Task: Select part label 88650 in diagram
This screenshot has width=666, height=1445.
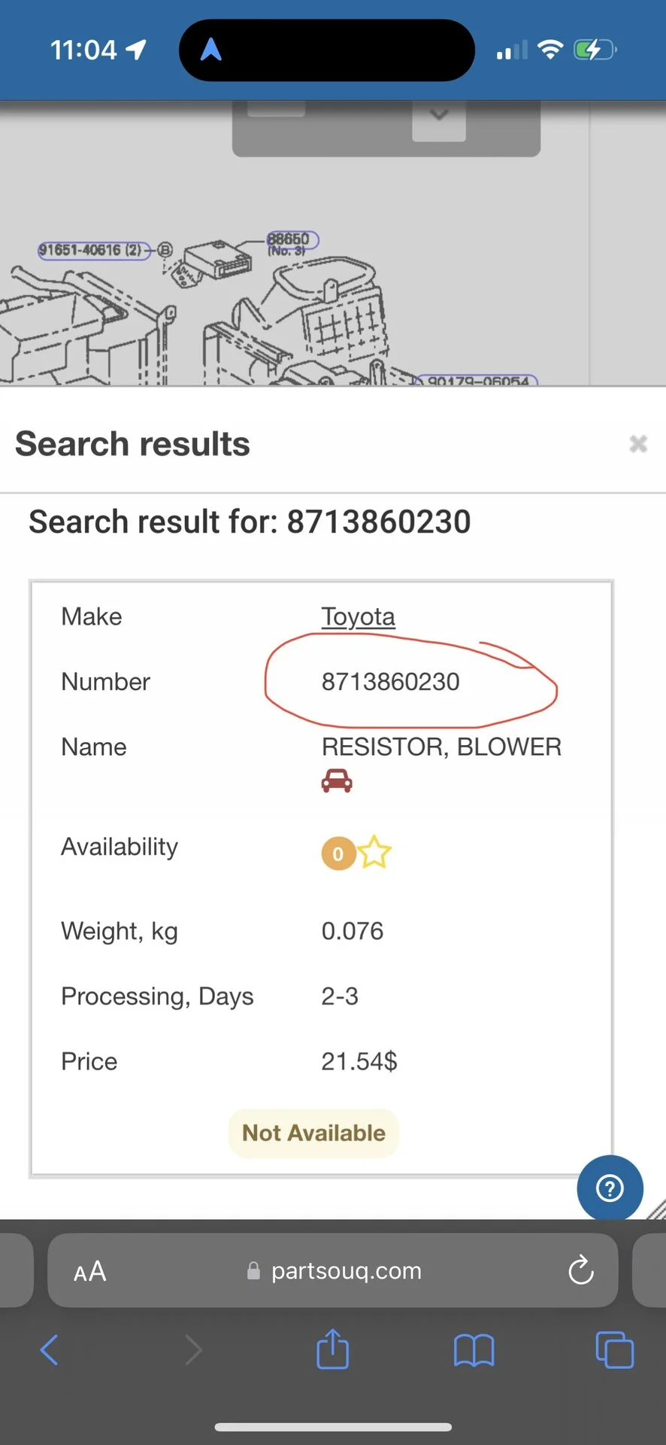Action: point(291,240)
